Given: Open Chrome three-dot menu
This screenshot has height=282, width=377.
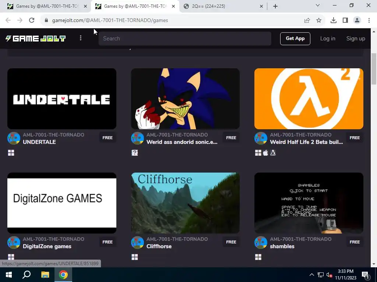Looking at the screenshot, I should coord(369,21).
